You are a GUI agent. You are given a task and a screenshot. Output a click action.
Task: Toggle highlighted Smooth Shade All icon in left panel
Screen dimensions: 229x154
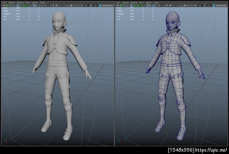pos(34,6)
